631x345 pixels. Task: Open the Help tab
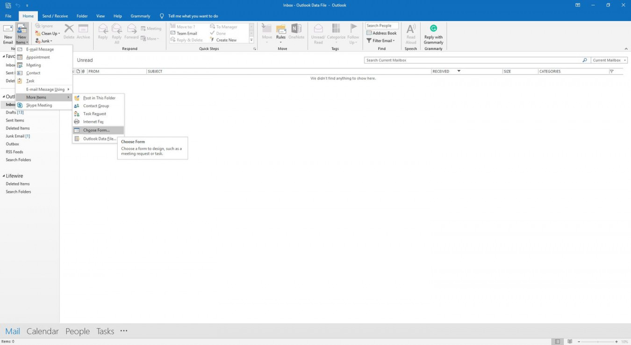click(118, 16)
